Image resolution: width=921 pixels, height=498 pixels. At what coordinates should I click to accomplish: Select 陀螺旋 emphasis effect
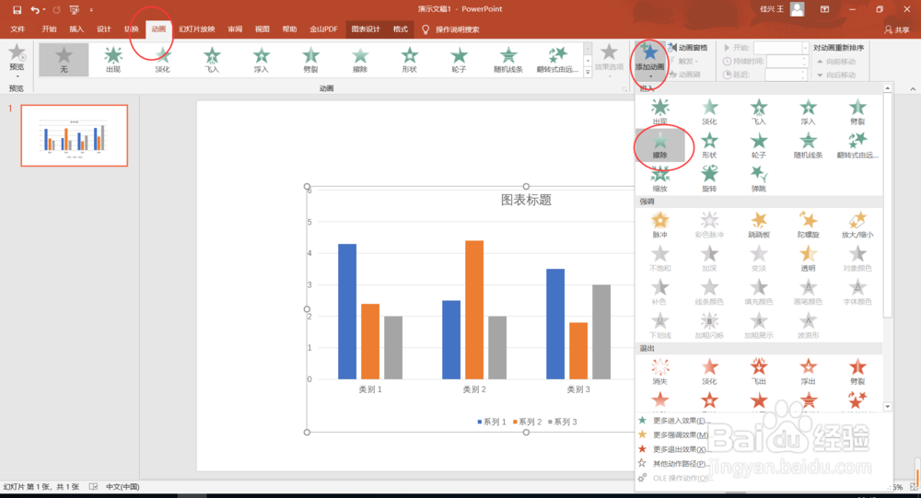(x=809, y=225)
